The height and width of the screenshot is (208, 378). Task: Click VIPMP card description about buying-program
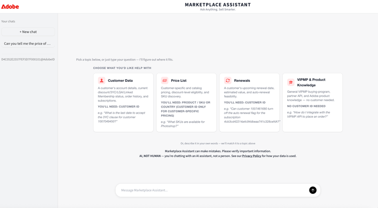coord(311,96)
